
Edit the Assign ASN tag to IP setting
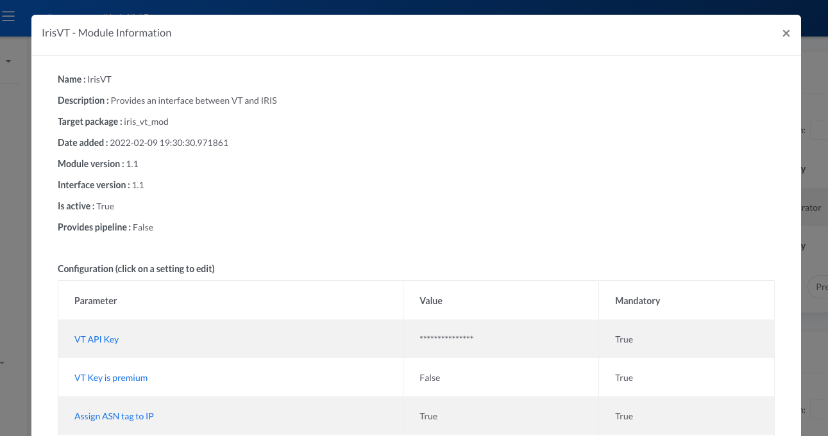pos(114,416)
